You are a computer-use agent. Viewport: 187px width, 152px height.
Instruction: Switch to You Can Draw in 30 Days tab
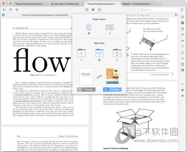pyautogui.click(x=65, y=4)
